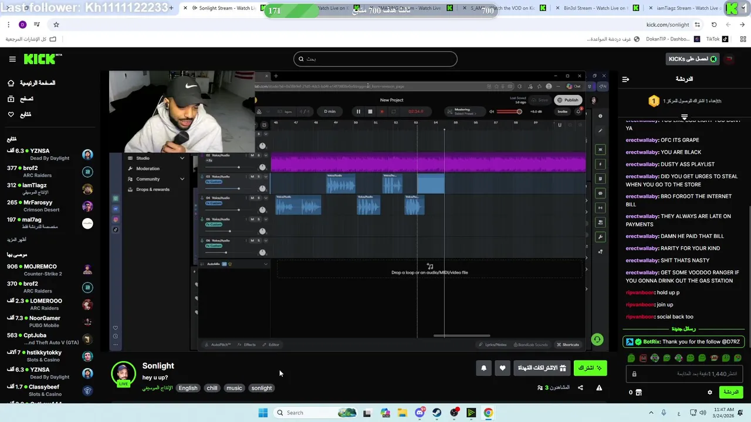Viewport: 751px width, 422px height.
Task: Open the AutoPitch tab in the streamed BandLab window
Action: 218,345
